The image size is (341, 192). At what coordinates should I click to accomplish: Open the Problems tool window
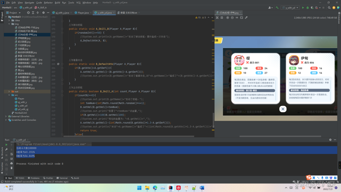pos(34,178)
